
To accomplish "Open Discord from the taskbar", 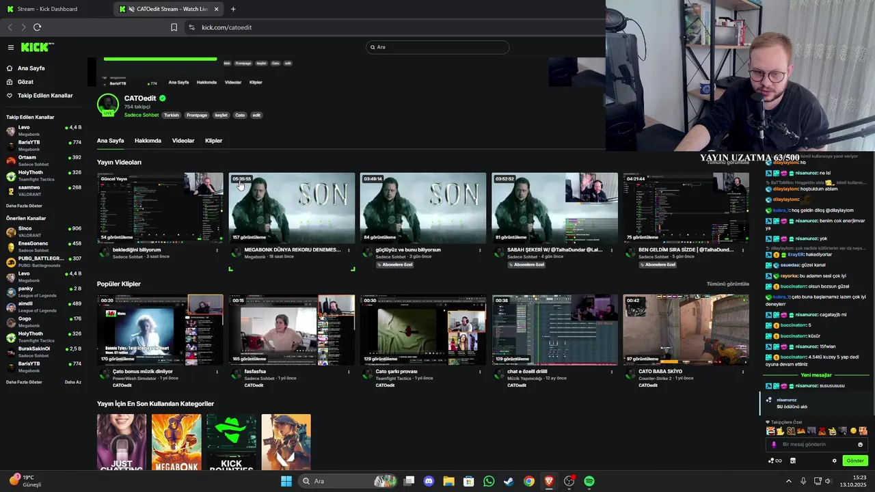I will point(429,481).
